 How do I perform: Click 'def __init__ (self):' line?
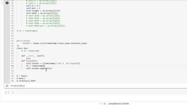[33, 56]
